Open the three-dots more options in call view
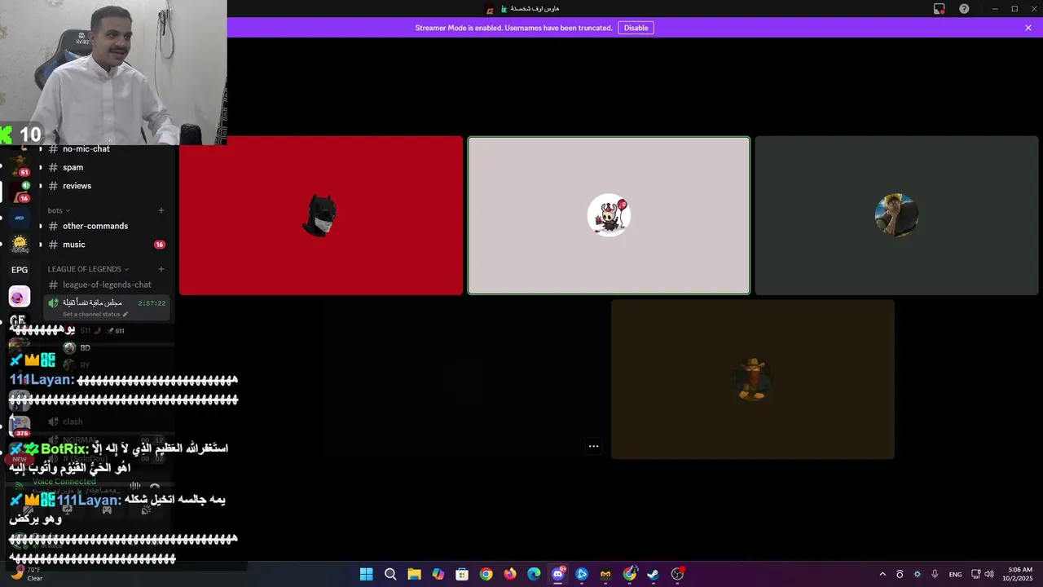Image resolution: width=1043 pixels, height=587 pixels. [593, 446]
